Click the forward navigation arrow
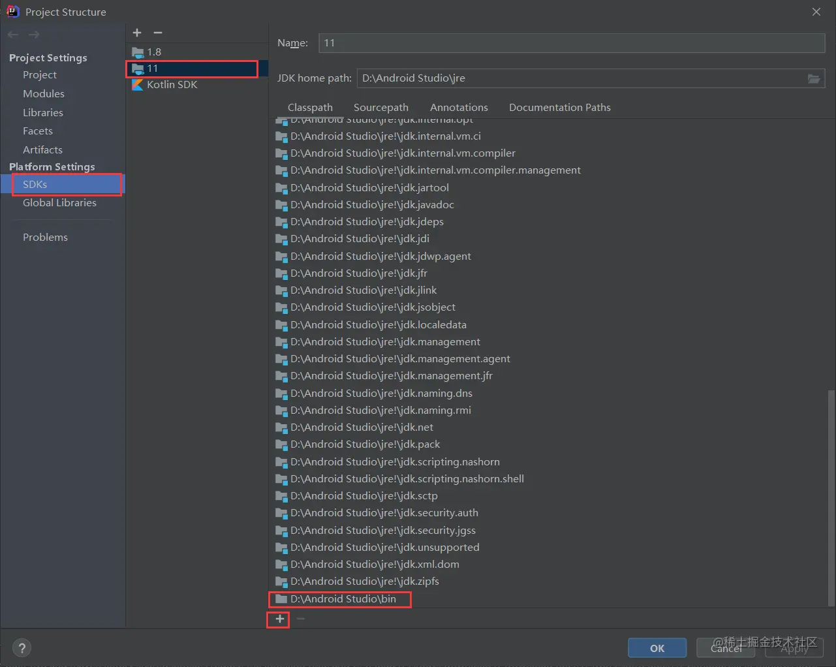836x667 pixels. 34,34
